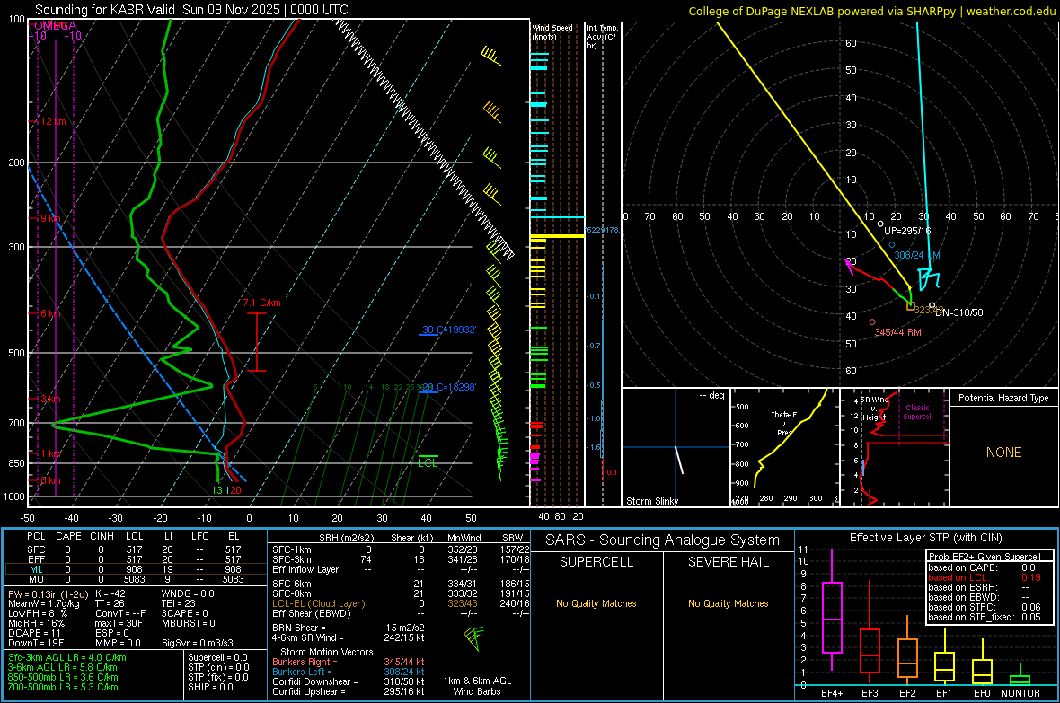Click the green LCL marker on the skew-T
The width and height of the screenshot is (1060, 703).
[428, 461]
